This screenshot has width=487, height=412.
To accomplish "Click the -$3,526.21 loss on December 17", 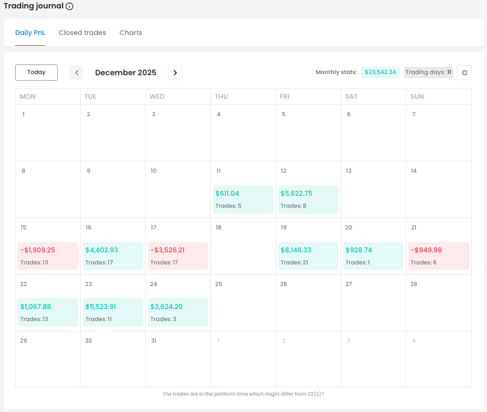I will [178, 255].
